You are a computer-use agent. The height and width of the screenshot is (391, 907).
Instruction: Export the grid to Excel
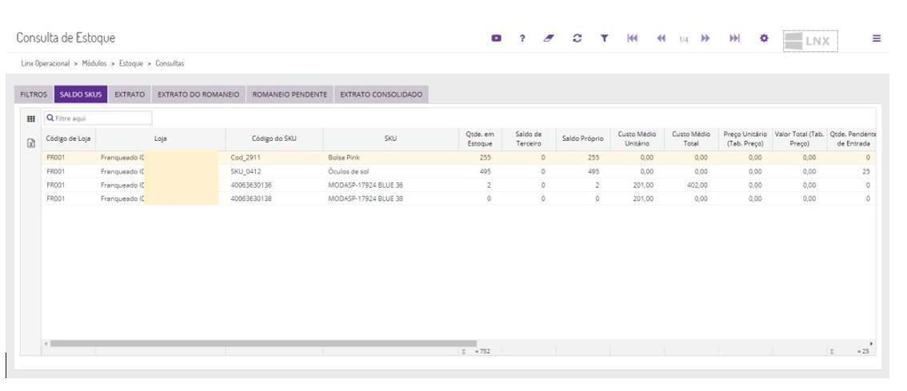[31, 143]
